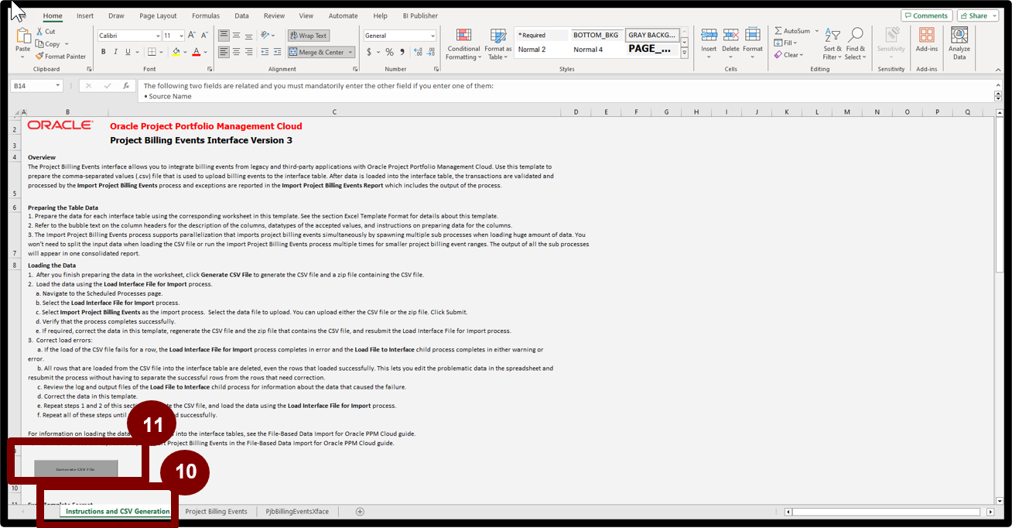1012x528 pixels.
Task: Toggle Align Left horizontal alignment
Action: 224,52
